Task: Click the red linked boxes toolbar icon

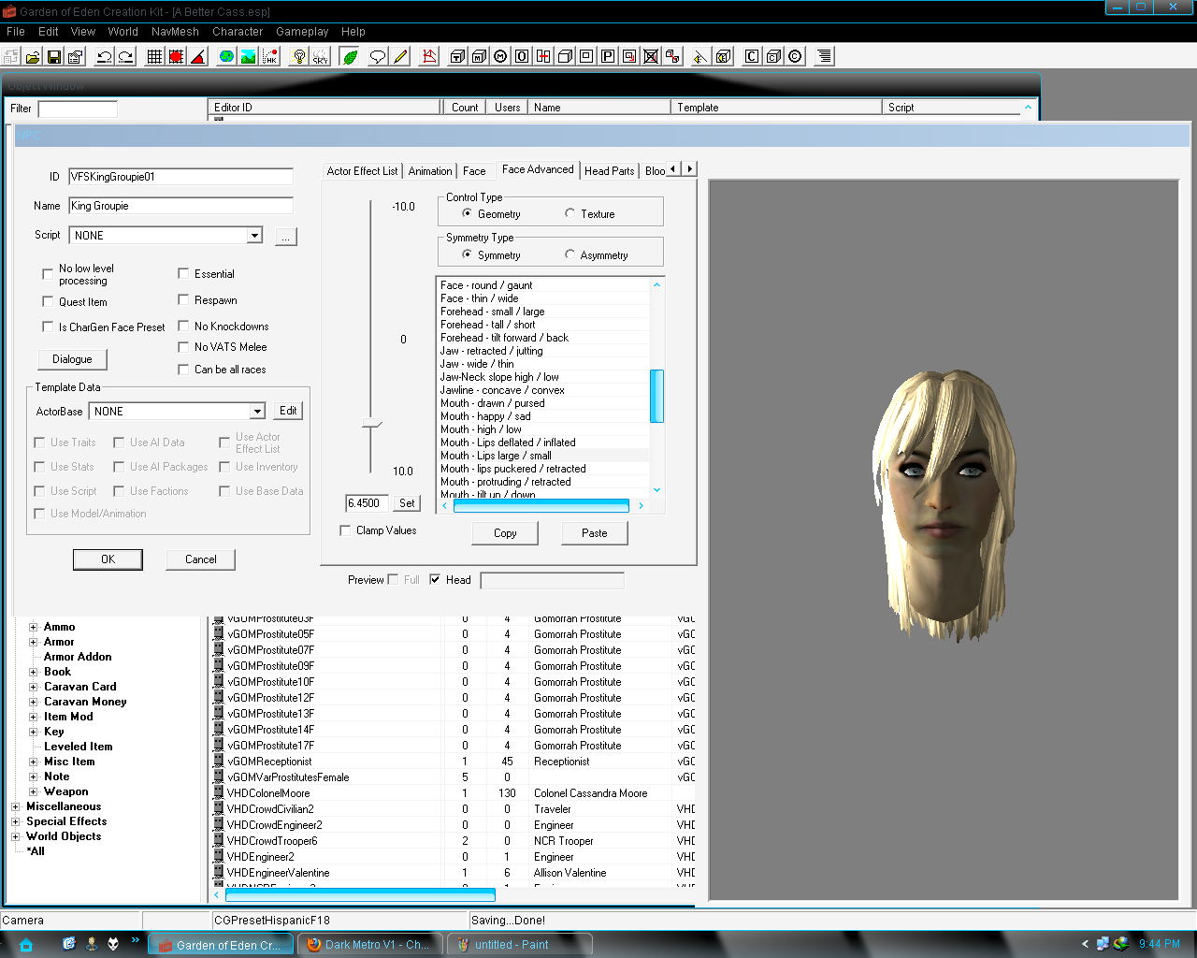Action: [x=672, y=56]
